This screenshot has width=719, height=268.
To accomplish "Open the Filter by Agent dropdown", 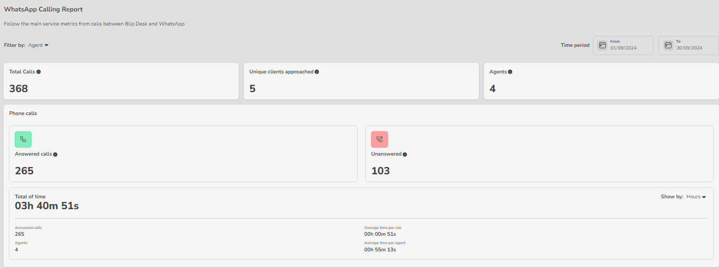I will [x=39, y=45].
